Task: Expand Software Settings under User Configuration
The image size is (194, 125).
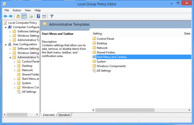Action: pos(10,49)
